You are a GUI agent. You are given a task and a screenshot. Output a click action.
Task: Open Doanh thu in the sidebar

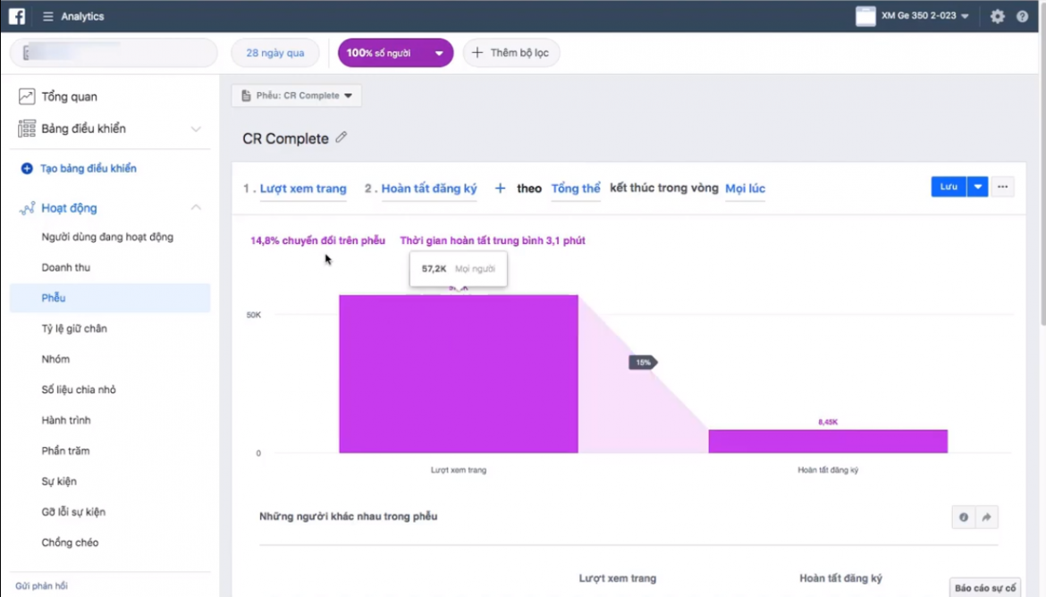[x=66, y=267]
